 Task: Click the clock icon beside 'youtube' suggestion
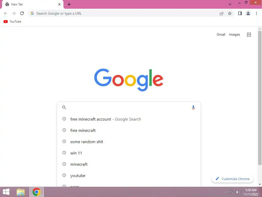click(64, 175)
